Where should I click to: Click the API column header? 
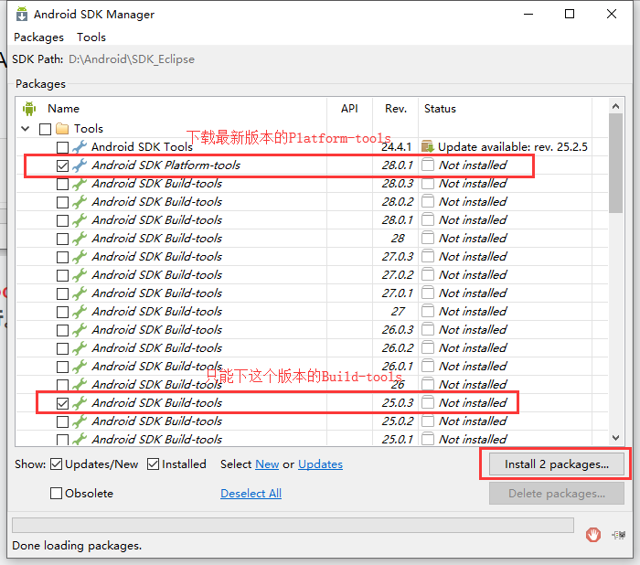click(x=349, y=109)
